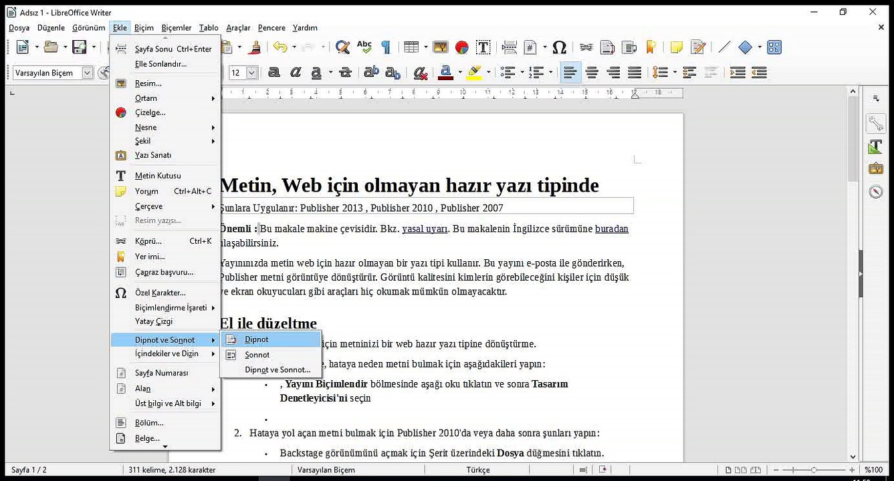Screen dimensions: 894x481
Task: Open the font size dropdown
Action: click(252, 72)
